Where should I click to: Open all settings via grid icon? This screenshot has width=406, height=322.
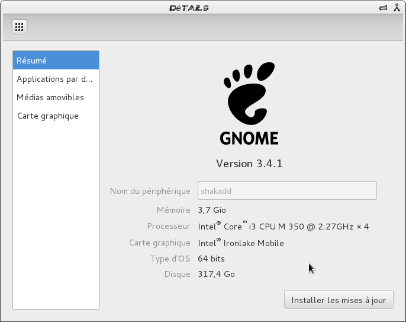[20, 27]
